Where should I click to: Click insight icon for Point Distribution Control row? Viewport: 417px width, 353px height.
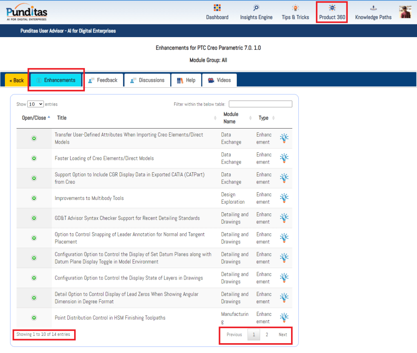click(x=284, y=318)
